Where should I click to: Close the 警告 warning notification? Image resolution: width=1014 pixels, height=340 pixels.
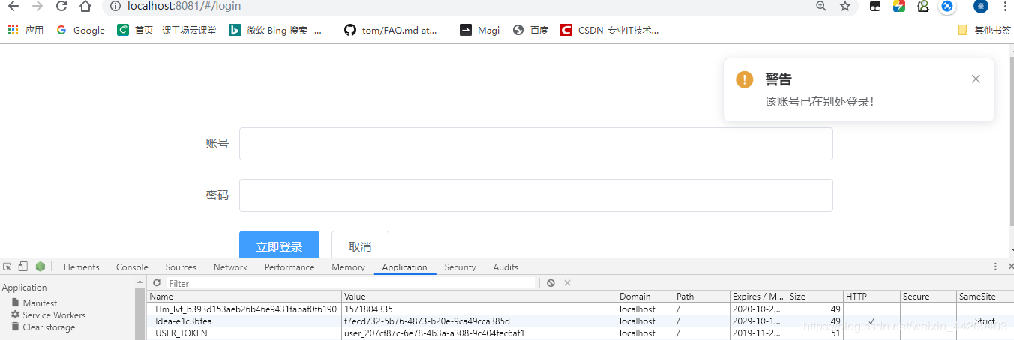[x=976, y=79]
